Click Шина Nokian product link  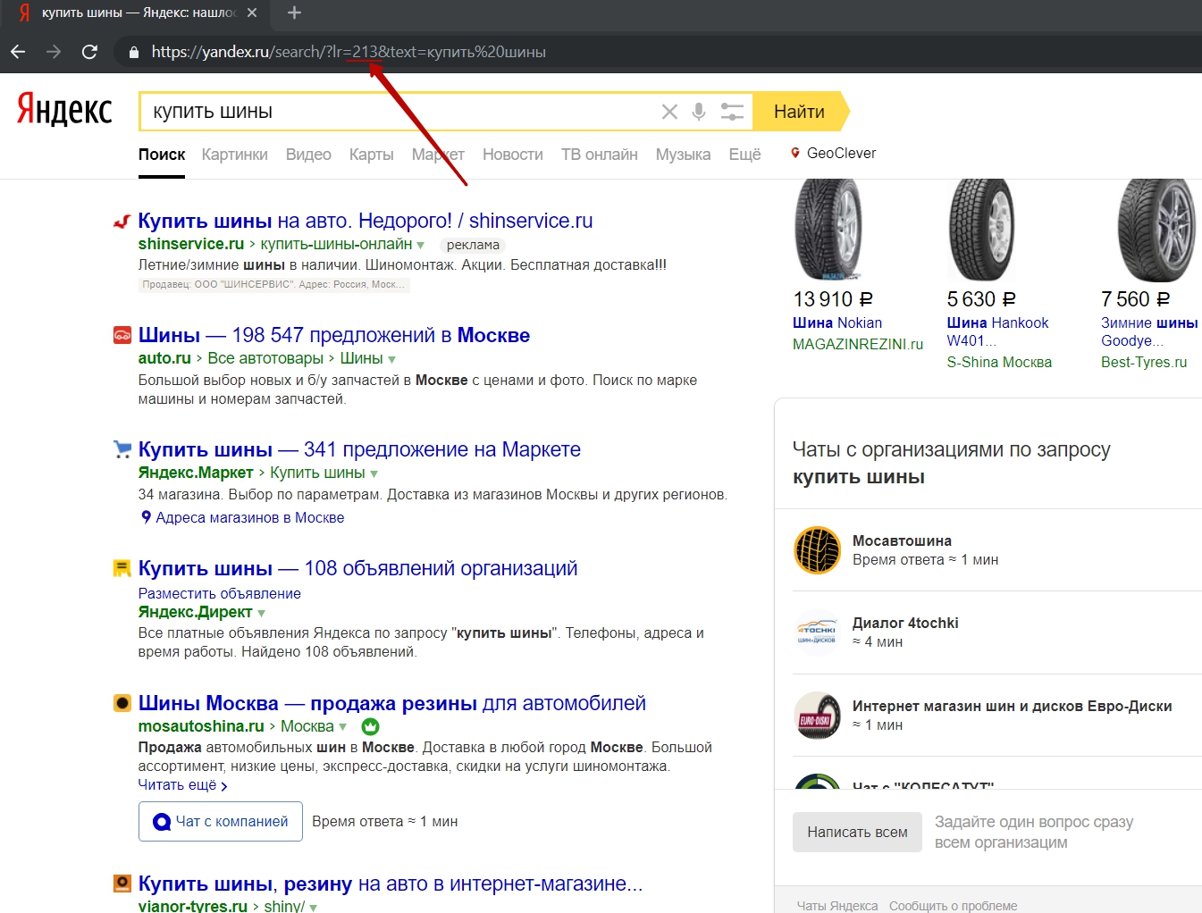tap(837, 322)
